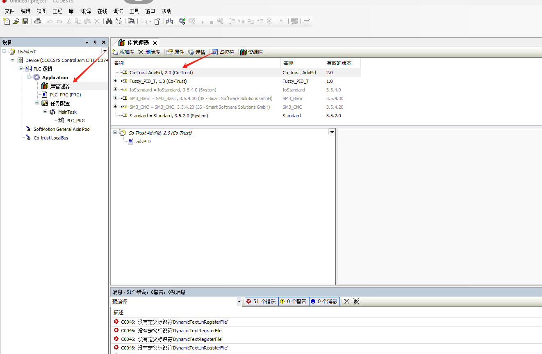
Task: Click the 资源库 button
Action: 252,52
